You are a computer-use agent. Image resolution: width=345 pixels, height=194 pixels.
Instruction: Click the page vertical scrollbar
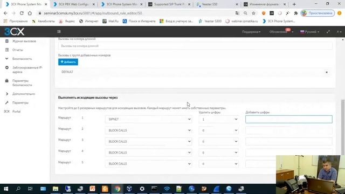343,127
